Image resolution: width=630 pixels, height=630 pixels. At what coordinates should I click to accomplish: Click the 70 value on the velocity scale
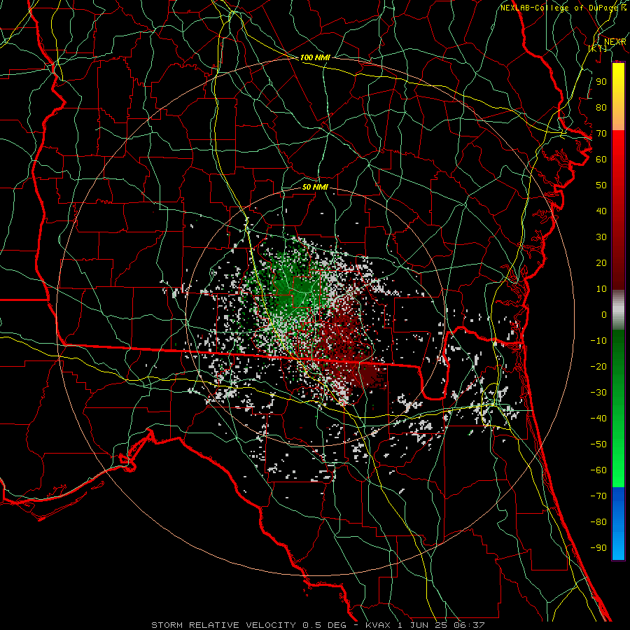click(x=601, y=134)
